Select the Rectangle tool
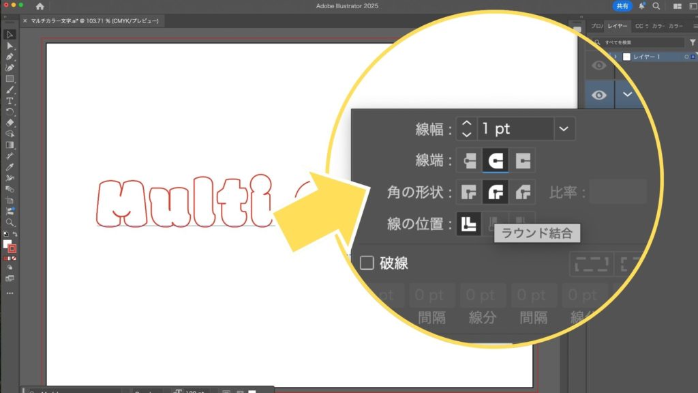 [x=10, y=78]
